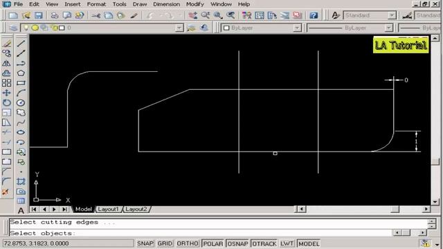Toggle MODEL space button

pyautogui.click(x=309, y=243)
